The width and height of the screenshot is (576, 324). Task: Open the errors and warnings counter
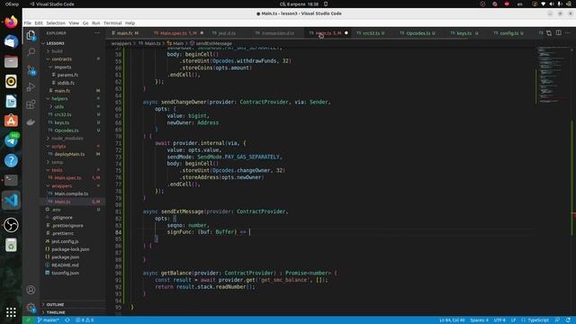tap(85, 320)
